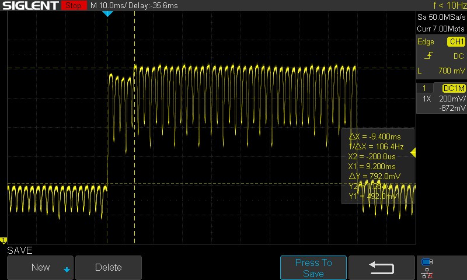Click the yellow trigger level arrow marker

pos(413,153)
